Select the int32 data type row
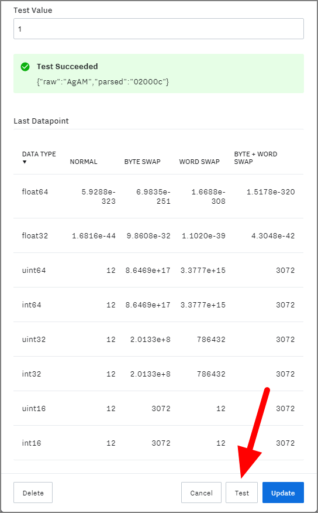 [158, 374]
